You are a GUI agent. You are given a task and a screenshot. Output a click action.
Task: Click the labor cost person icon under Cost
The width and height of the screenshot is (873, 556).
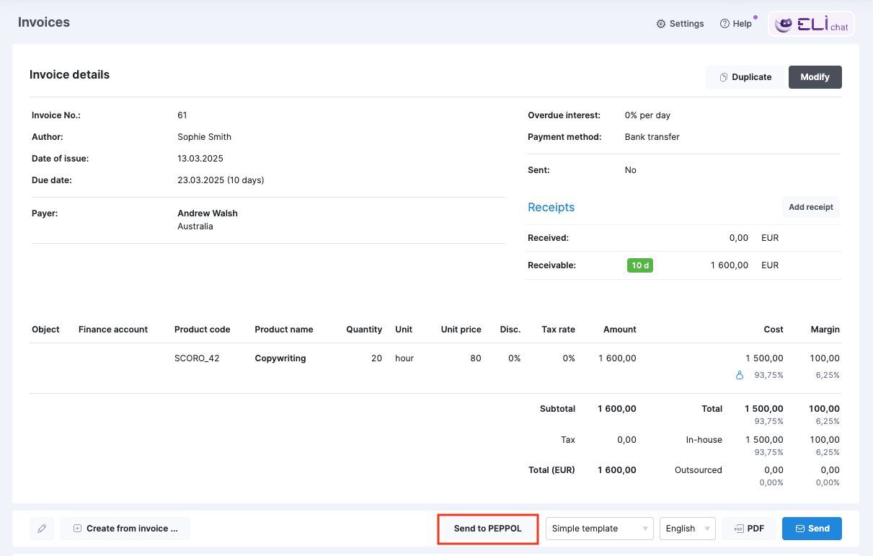click(x=739, y=375)
